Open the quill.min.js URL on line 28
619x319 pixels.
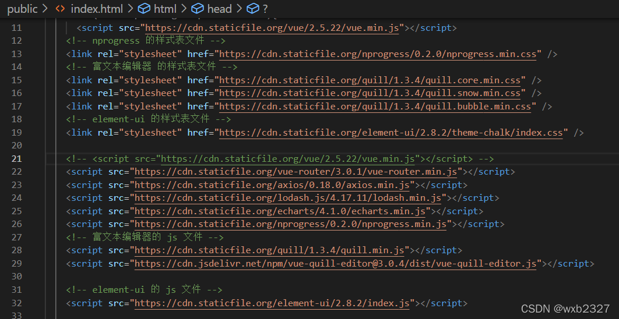tap(270, 250)
